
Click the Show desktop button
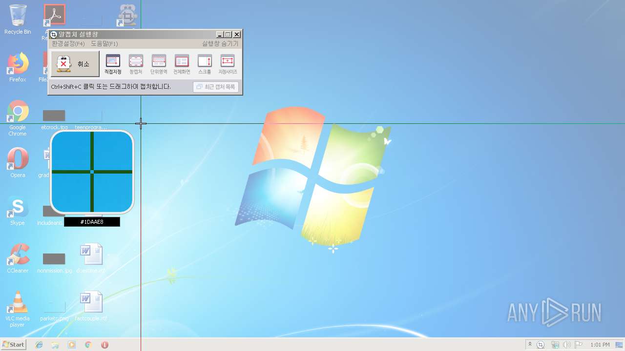[x=620, y=345]
